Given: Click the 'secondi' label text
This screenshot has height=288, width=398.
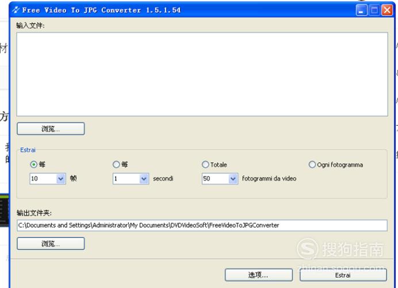Looking at the screenshot, I should coord(163,178).
